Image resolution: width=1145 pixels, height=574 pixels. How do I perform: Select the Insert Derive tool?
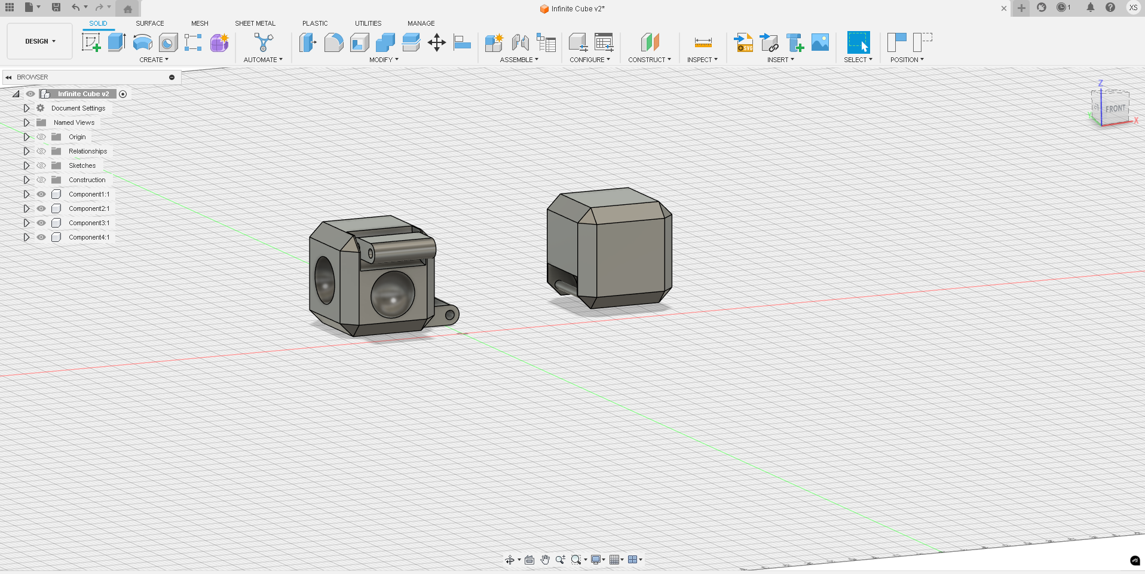pyautogui.click(x=769, y=42)
